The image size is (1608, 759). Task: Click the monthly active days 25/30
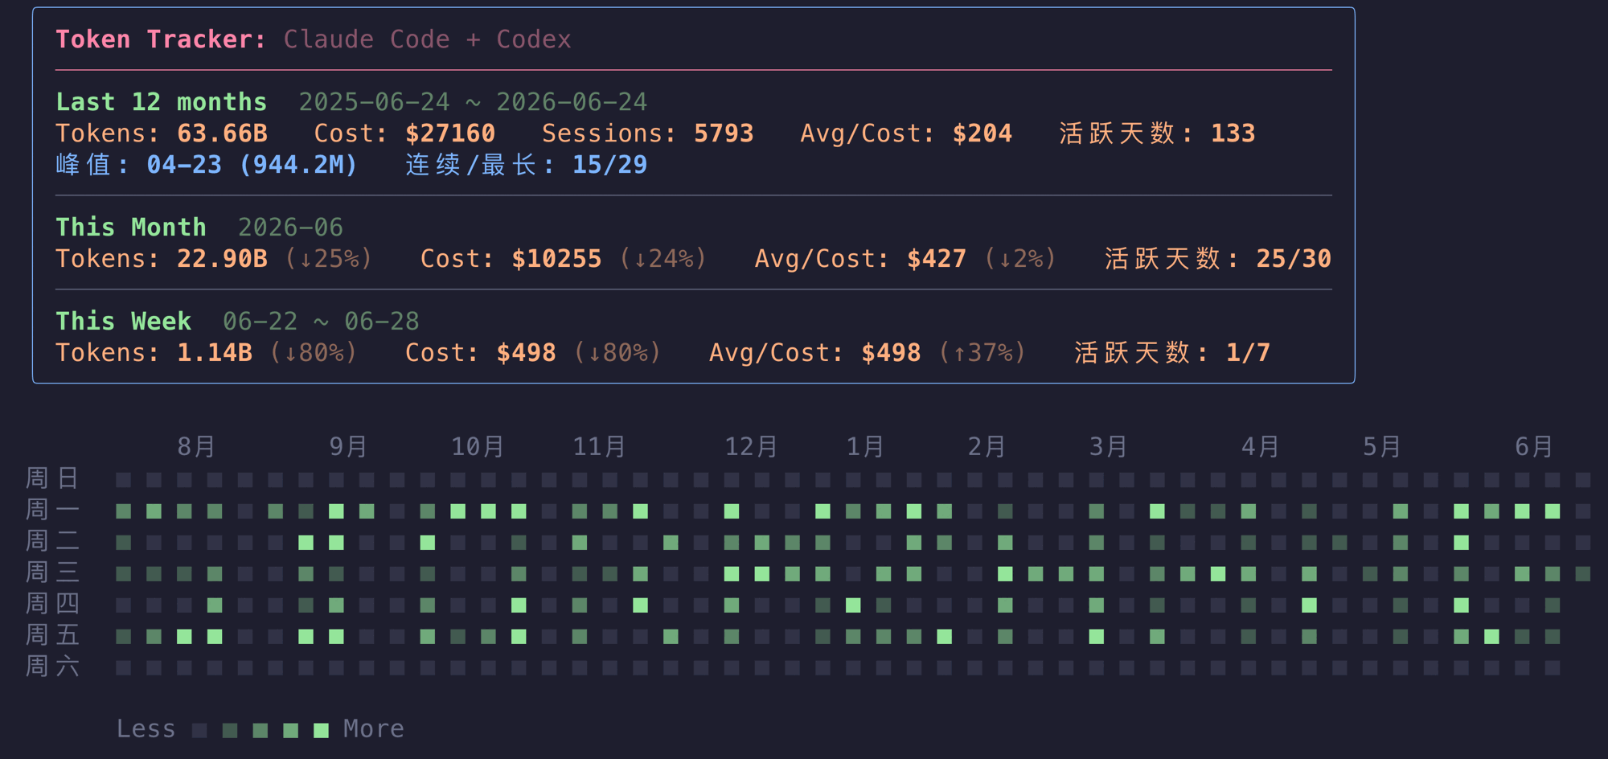pyautogui.click(x=1294, y=259)
